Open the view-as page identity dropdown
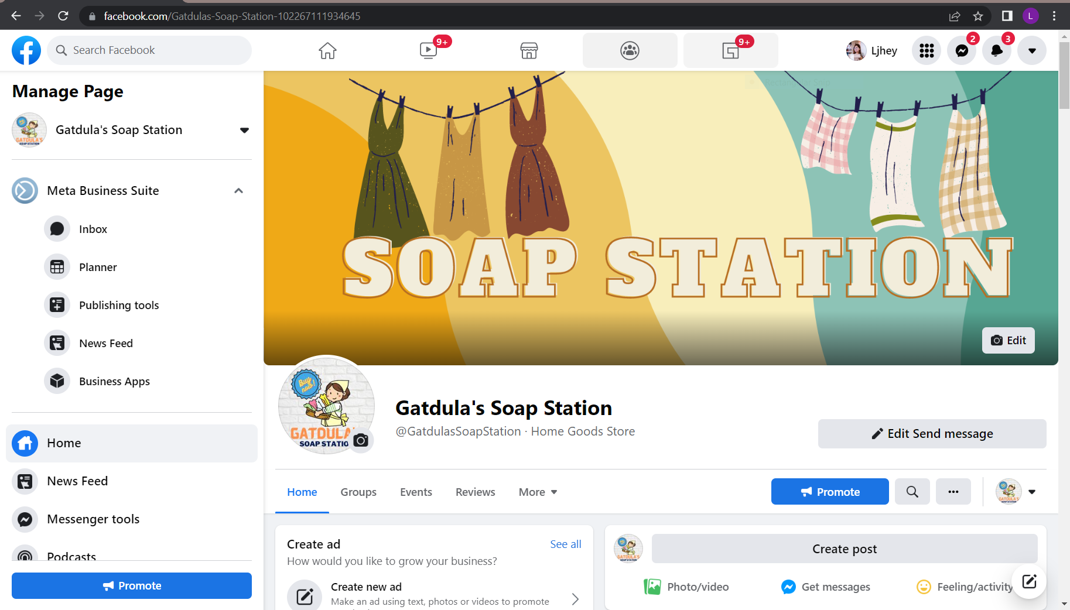Screen dimensions: 1070x610 pos(1017,492)
